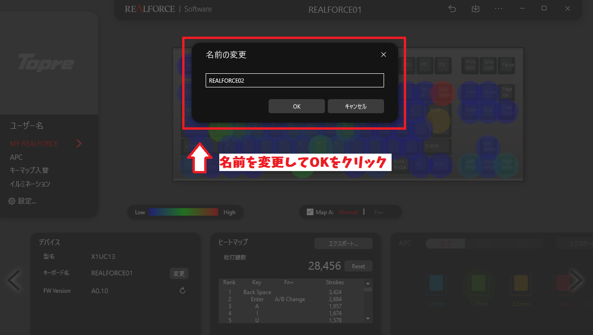
Task: Open the three-dots more menu
Action: coord(499,8)
